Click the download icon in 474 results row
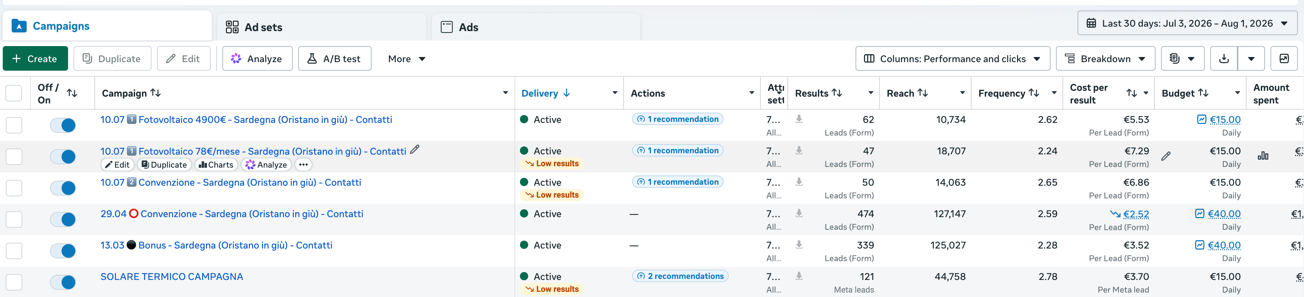1304x297 pixels. (799, 213)
